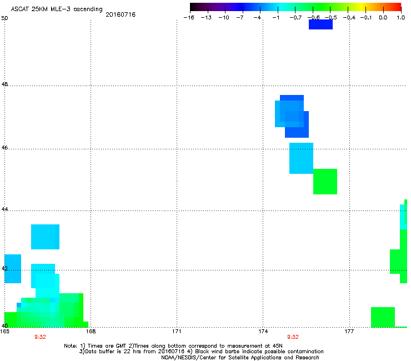
Task: Click the green square at 40N right of 177
Action: coord(383,317)
